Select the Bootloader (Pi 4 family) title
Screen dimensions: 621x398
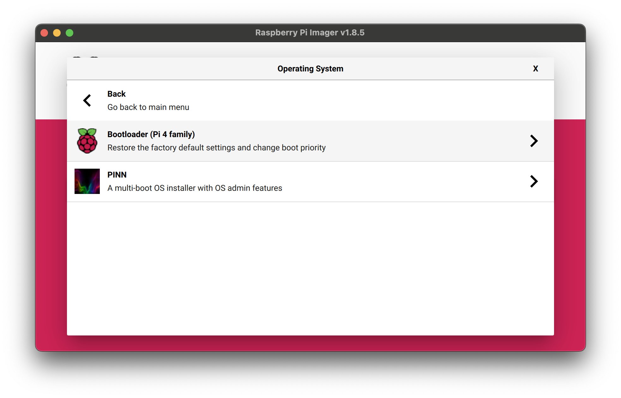pyautogui.click(x=151, y=134)
